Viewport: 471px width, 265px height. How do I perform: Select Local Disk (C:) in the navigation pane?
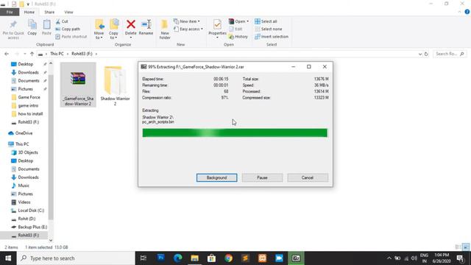[31, 211]
